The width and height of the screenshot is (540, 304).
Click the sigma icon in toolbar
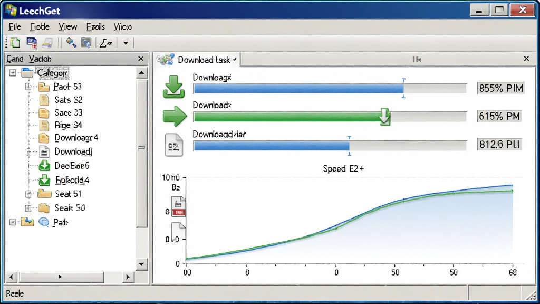105,43
